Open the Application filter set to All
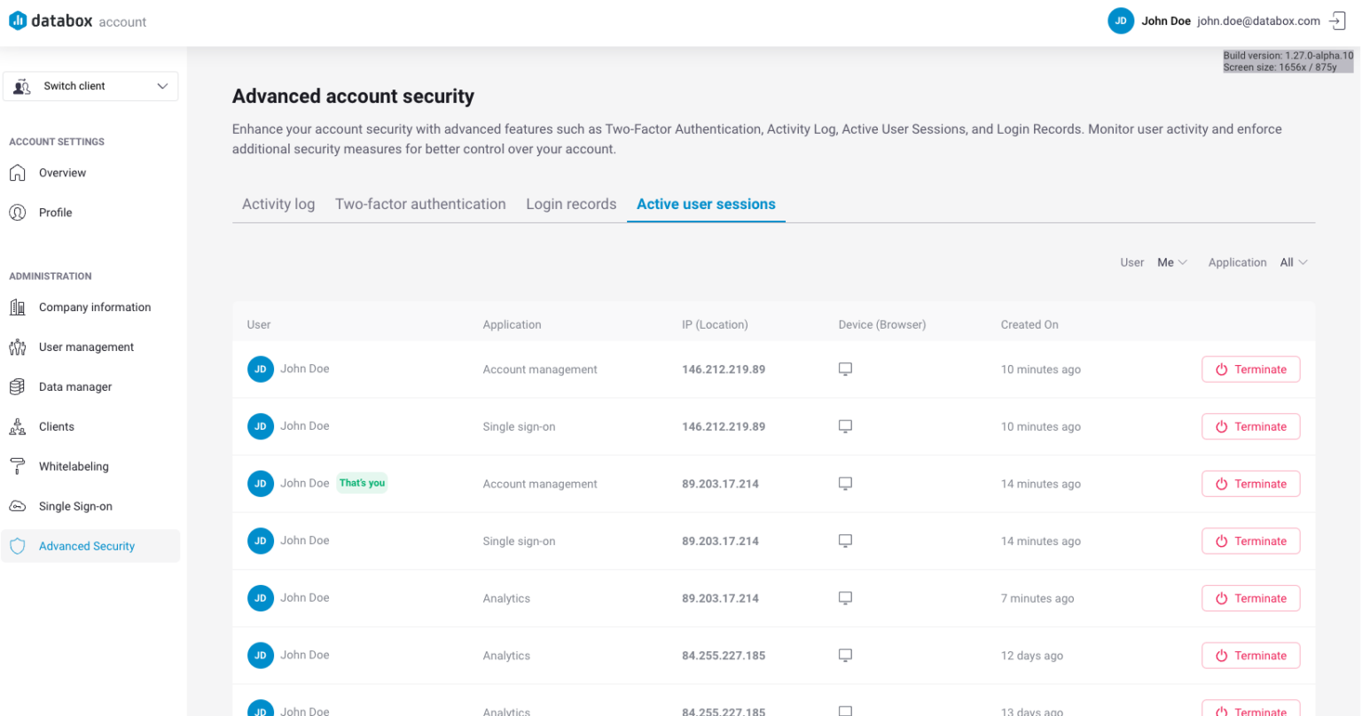Screen dimensions: 1362x716 click(1294, 262)
